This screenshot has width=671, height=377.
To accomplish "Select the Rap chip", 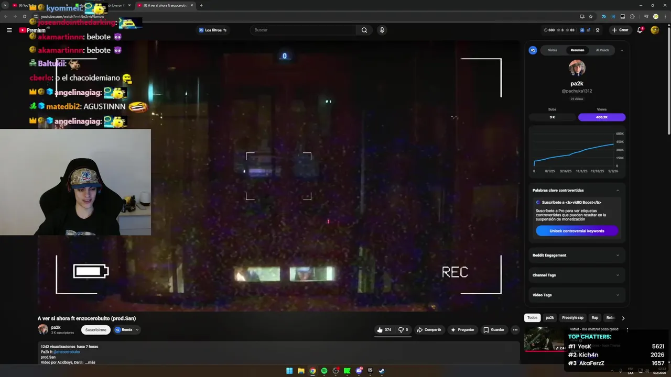I will (x=595, y=318).
